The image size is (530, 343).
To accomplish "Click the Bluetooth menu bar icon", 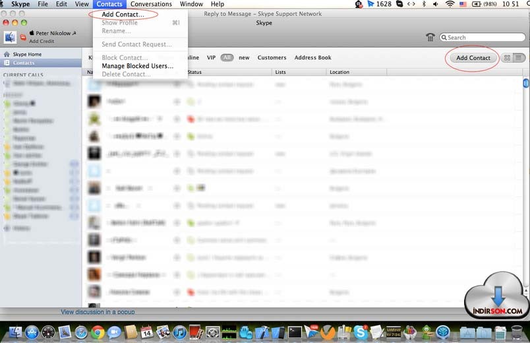I will tap(423, 4).
